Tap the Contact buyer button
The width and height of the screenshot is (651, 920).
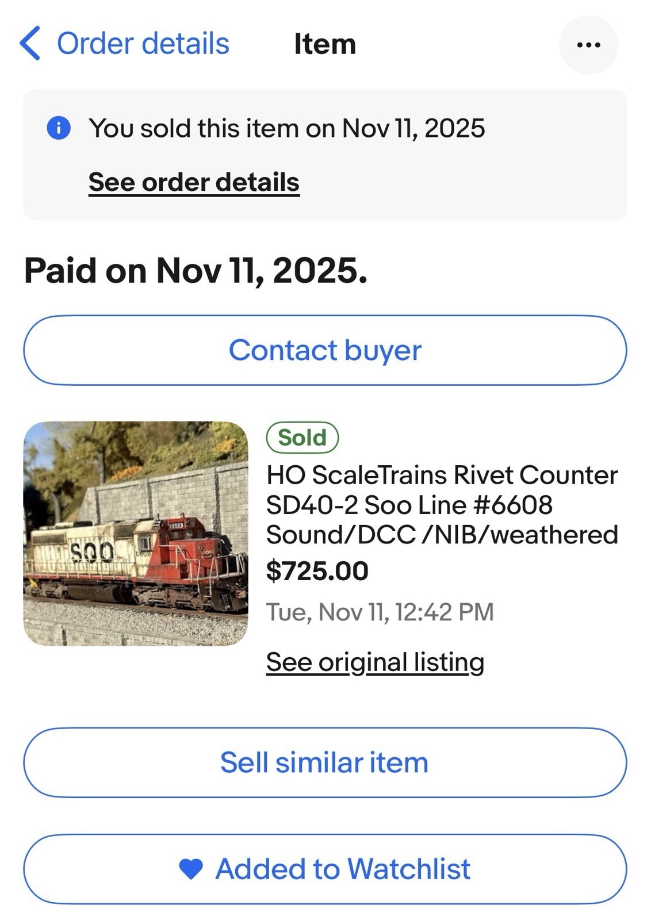[x=325, y=350]
